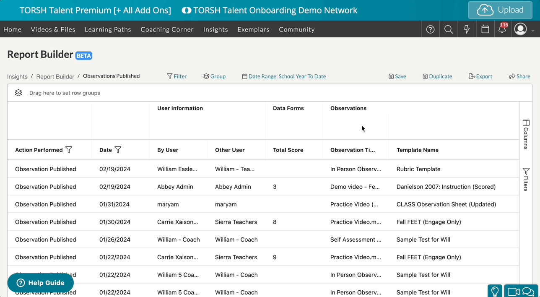
Task: Open search with the magnifier icon
Action: click(449, 29)
